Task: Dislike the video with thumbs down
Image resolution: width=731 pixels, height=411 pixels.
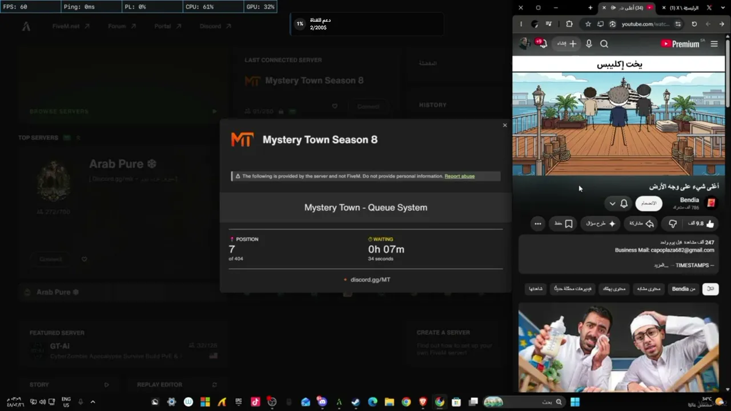Action: pos(673,224)
